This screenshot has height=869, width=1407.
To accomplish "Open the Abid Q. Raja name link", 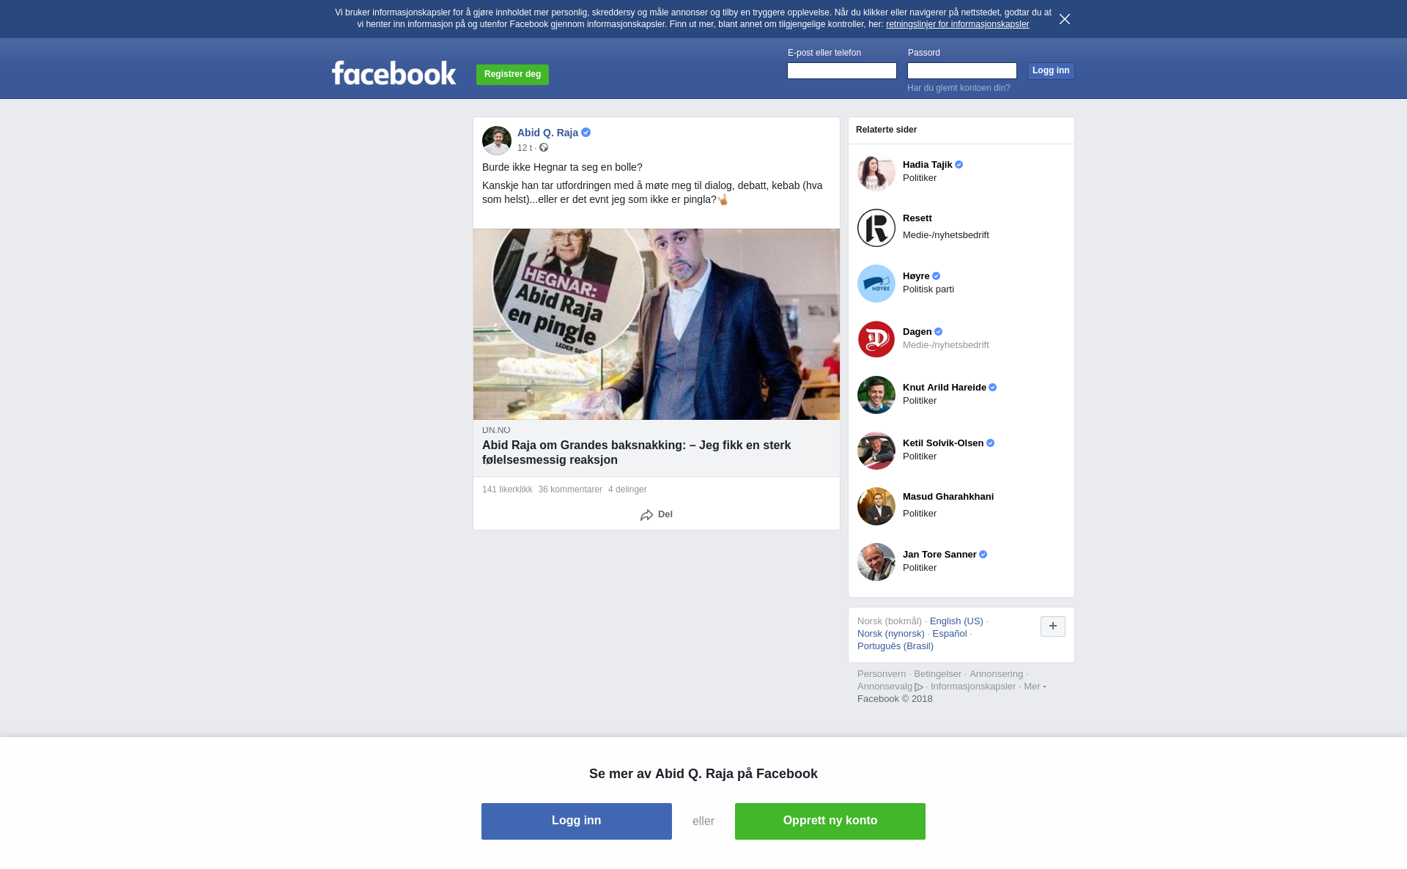I will 547,133.
